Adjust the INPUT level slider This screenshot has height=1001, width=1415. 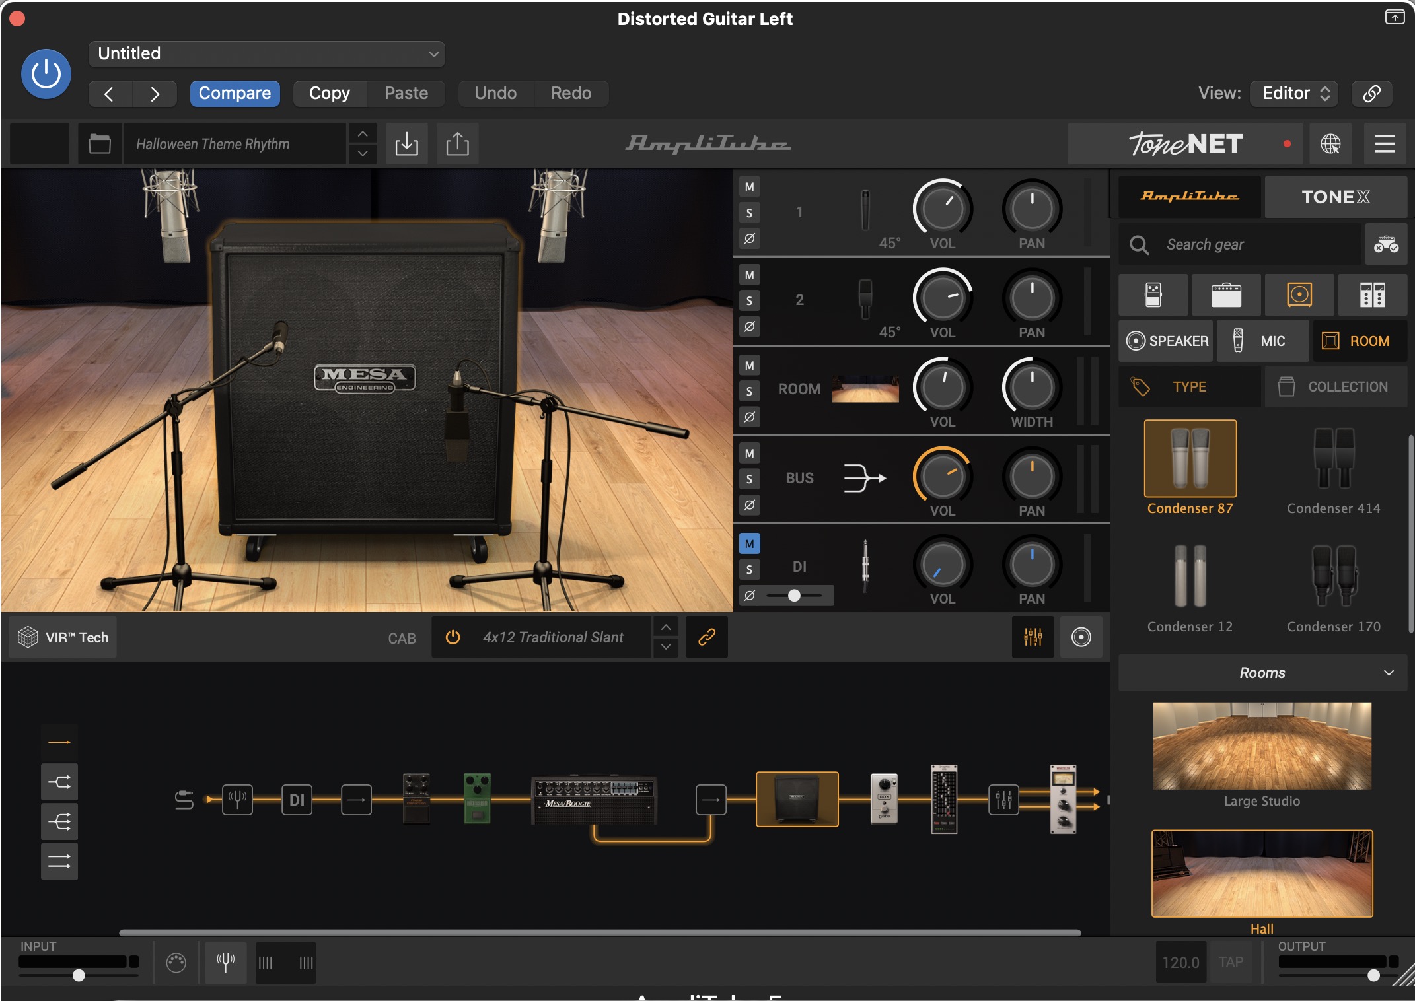(79, 975)
